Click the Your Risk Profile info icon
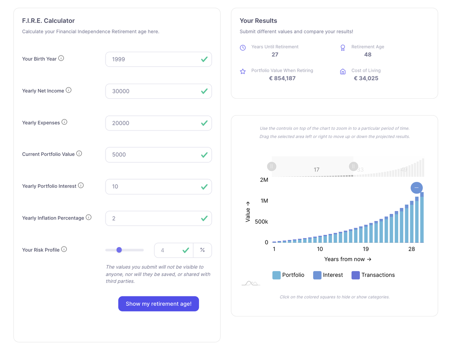The width and height of the screenshot is (458, 354). click(64, 249)
